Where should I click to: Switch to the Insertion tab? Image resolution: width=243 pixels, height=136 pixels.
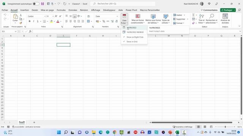click(x=24, y=10)
